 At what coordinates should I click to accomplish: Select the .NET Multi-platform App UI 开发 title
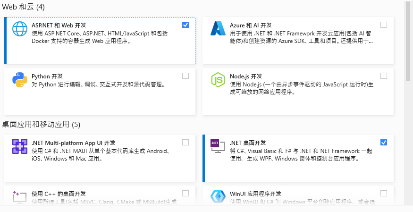click(x=74, y=143)
